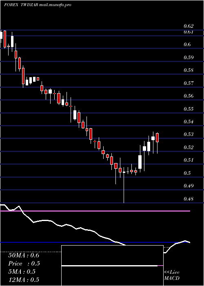Click the <<Live MACD label

click(172, 275)
